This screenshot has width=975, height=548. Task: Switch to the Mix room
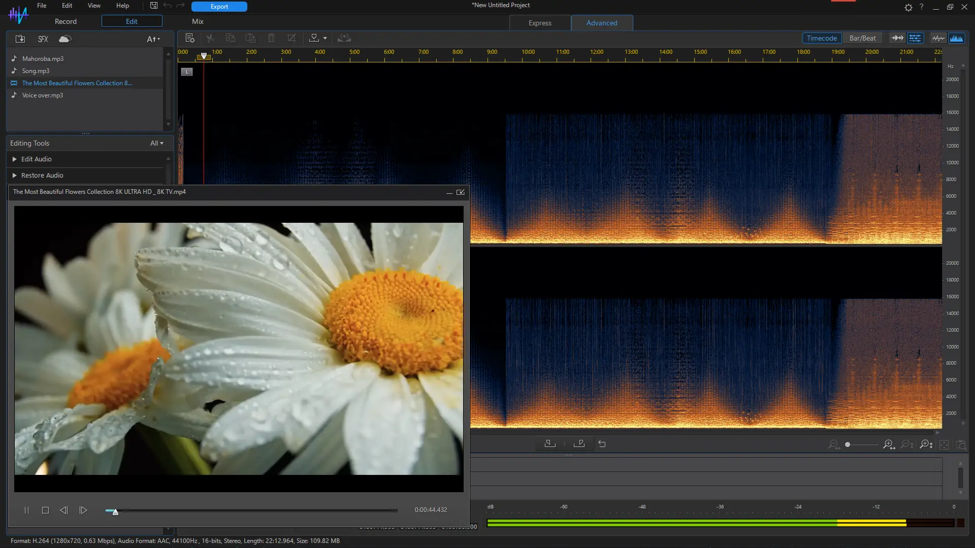pyautogui.click(x=198, y=21)
